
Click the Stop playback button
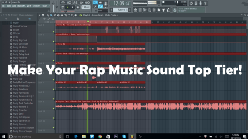(73, 7)
